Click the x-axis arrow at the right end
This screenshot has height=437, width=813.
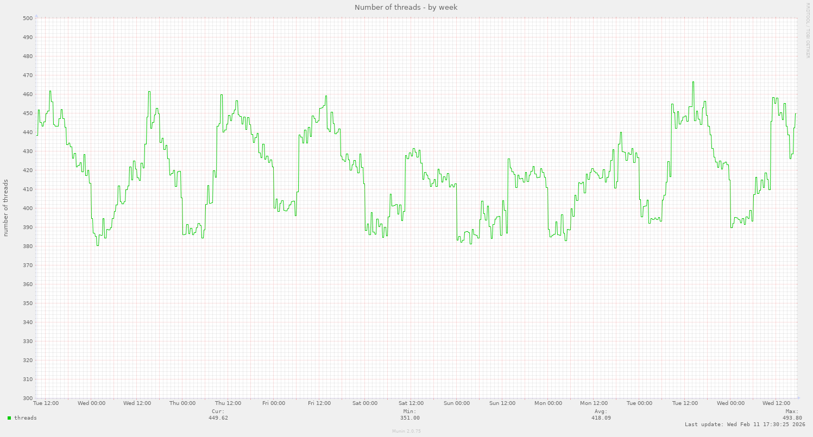coord(798,398)
